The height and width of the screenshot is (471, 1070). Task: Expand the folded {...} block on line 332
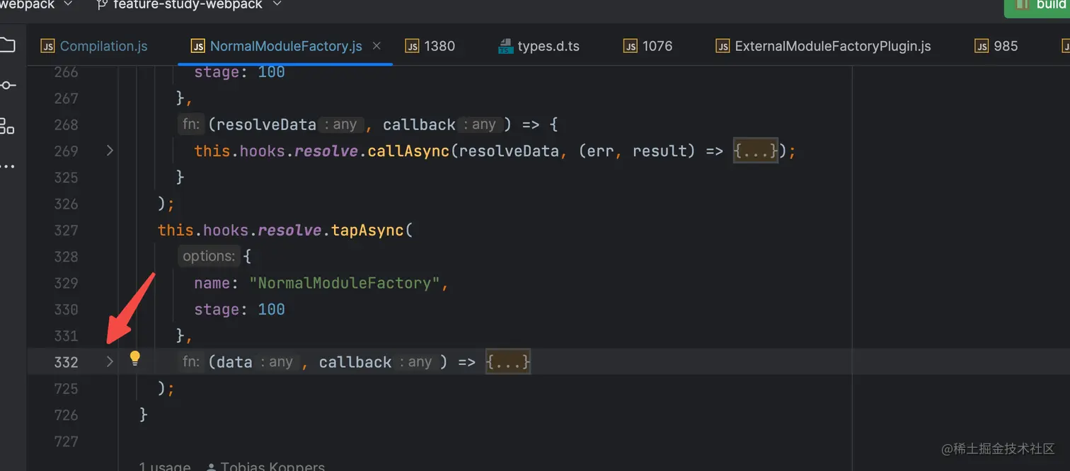pyautogui.click(x=508, y=362)
